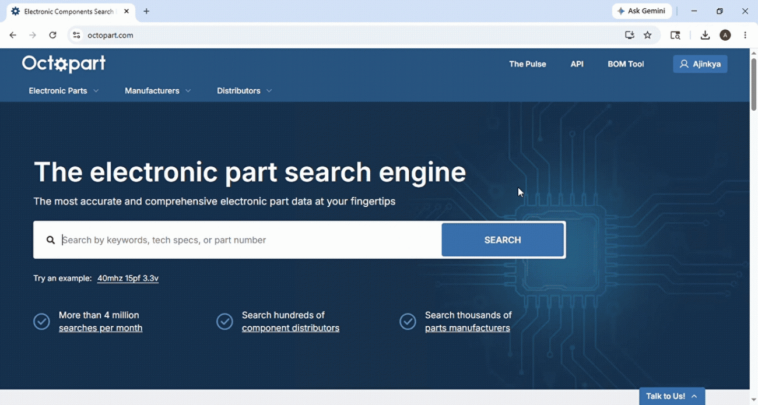The width and height of the screenshot is (758, 405).
Task: Open the Chrome three-dot menu
Action: pyautogui.click(x=745, y=36)
